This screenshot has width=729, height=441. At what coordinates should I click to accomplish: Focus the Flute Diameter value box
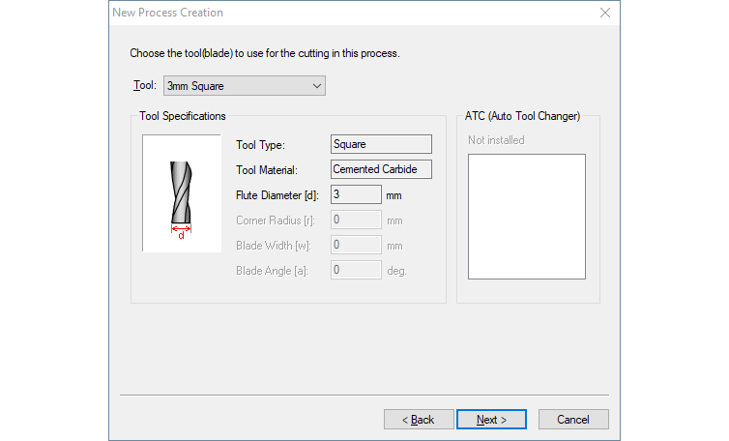click(355, 194)
